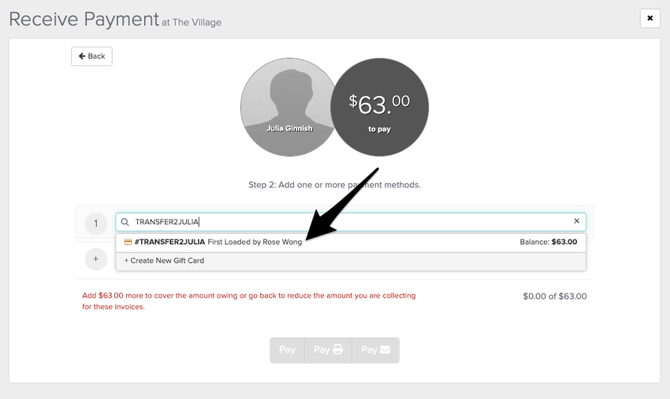This screenshot has height=399, width=670.
Task: Clear the TRANSFER2JULIA search with the x
Action: pyautogui.click(x=576, y=222)
